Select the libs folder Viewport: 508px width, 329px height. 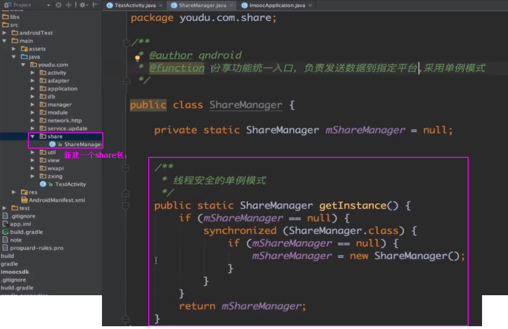[11, 17]
